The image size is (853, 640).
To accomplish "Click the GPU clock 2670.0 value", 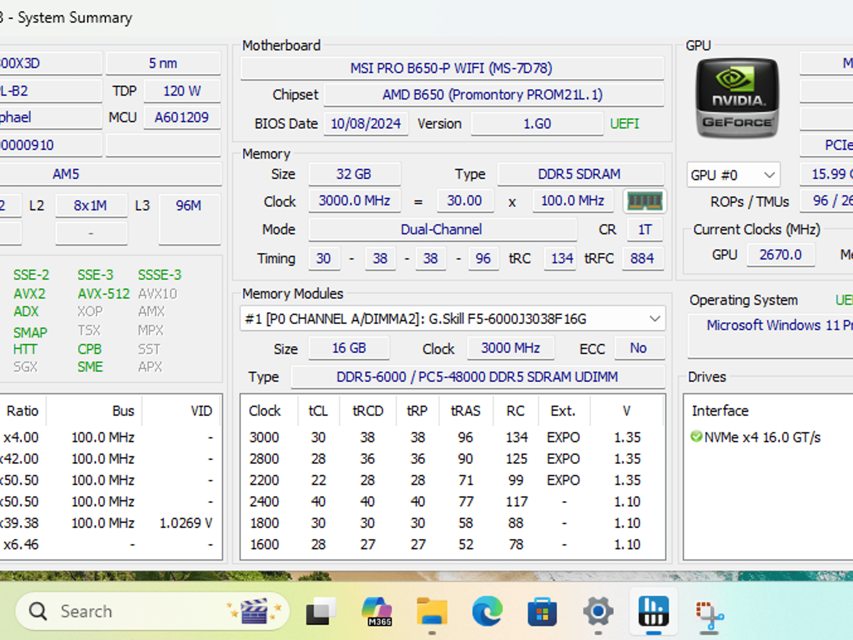I will coord(781,255).
